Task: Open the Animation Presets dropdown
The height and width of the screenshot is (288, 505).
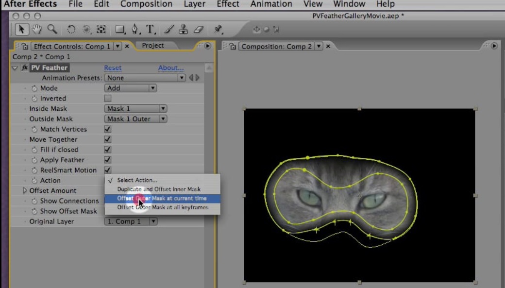Action: click(145, 78)
